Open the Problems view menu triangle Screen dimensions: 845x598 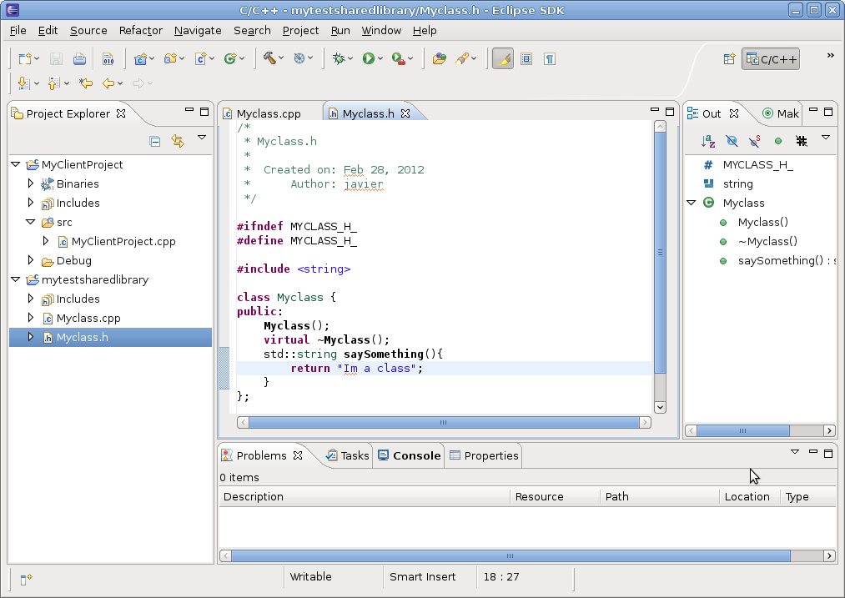(794, 451)
